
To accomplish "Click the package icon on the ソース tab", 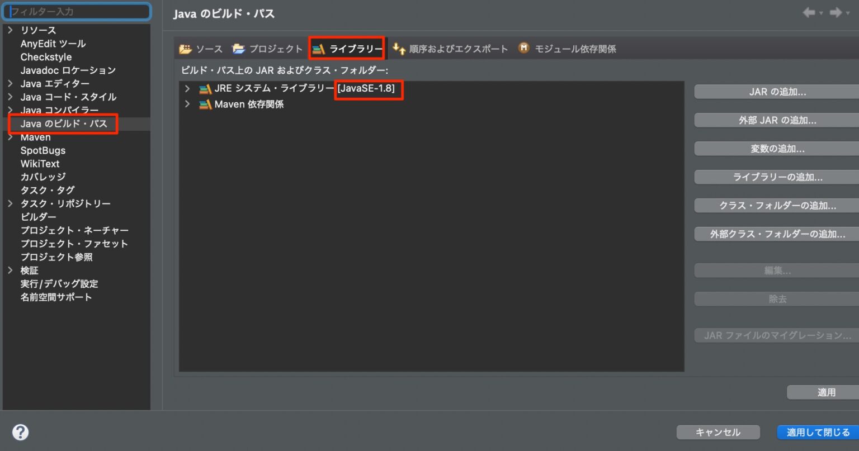I will [185, 48].
